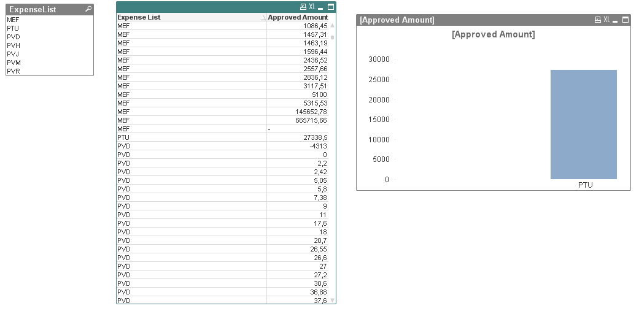Click the 7,38 amount cell
Viewport: 639px width, 311px height.
298,198
